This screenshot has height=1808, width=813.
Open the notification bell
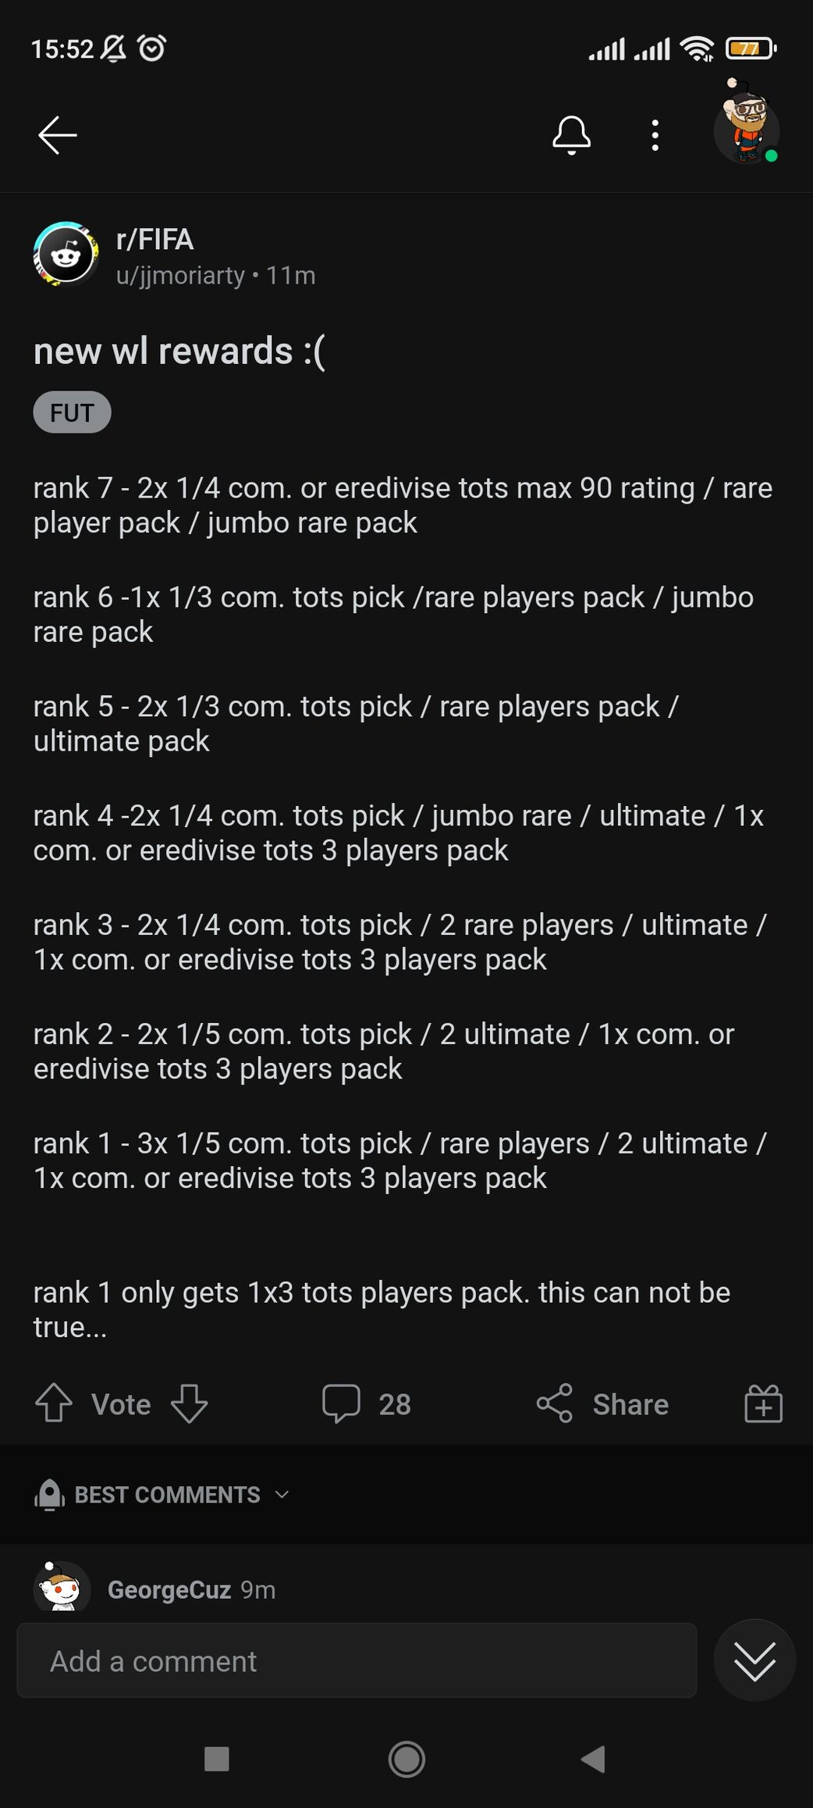571,135
